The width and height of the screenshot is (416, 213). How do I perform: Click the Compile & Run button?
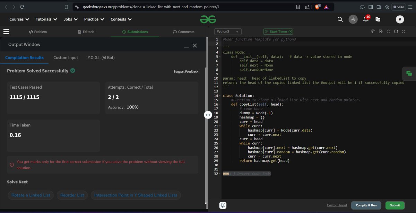tap(366, 205)
